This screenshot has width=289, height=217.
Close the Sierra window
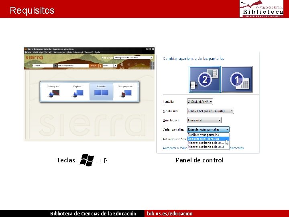coord(153,49)
